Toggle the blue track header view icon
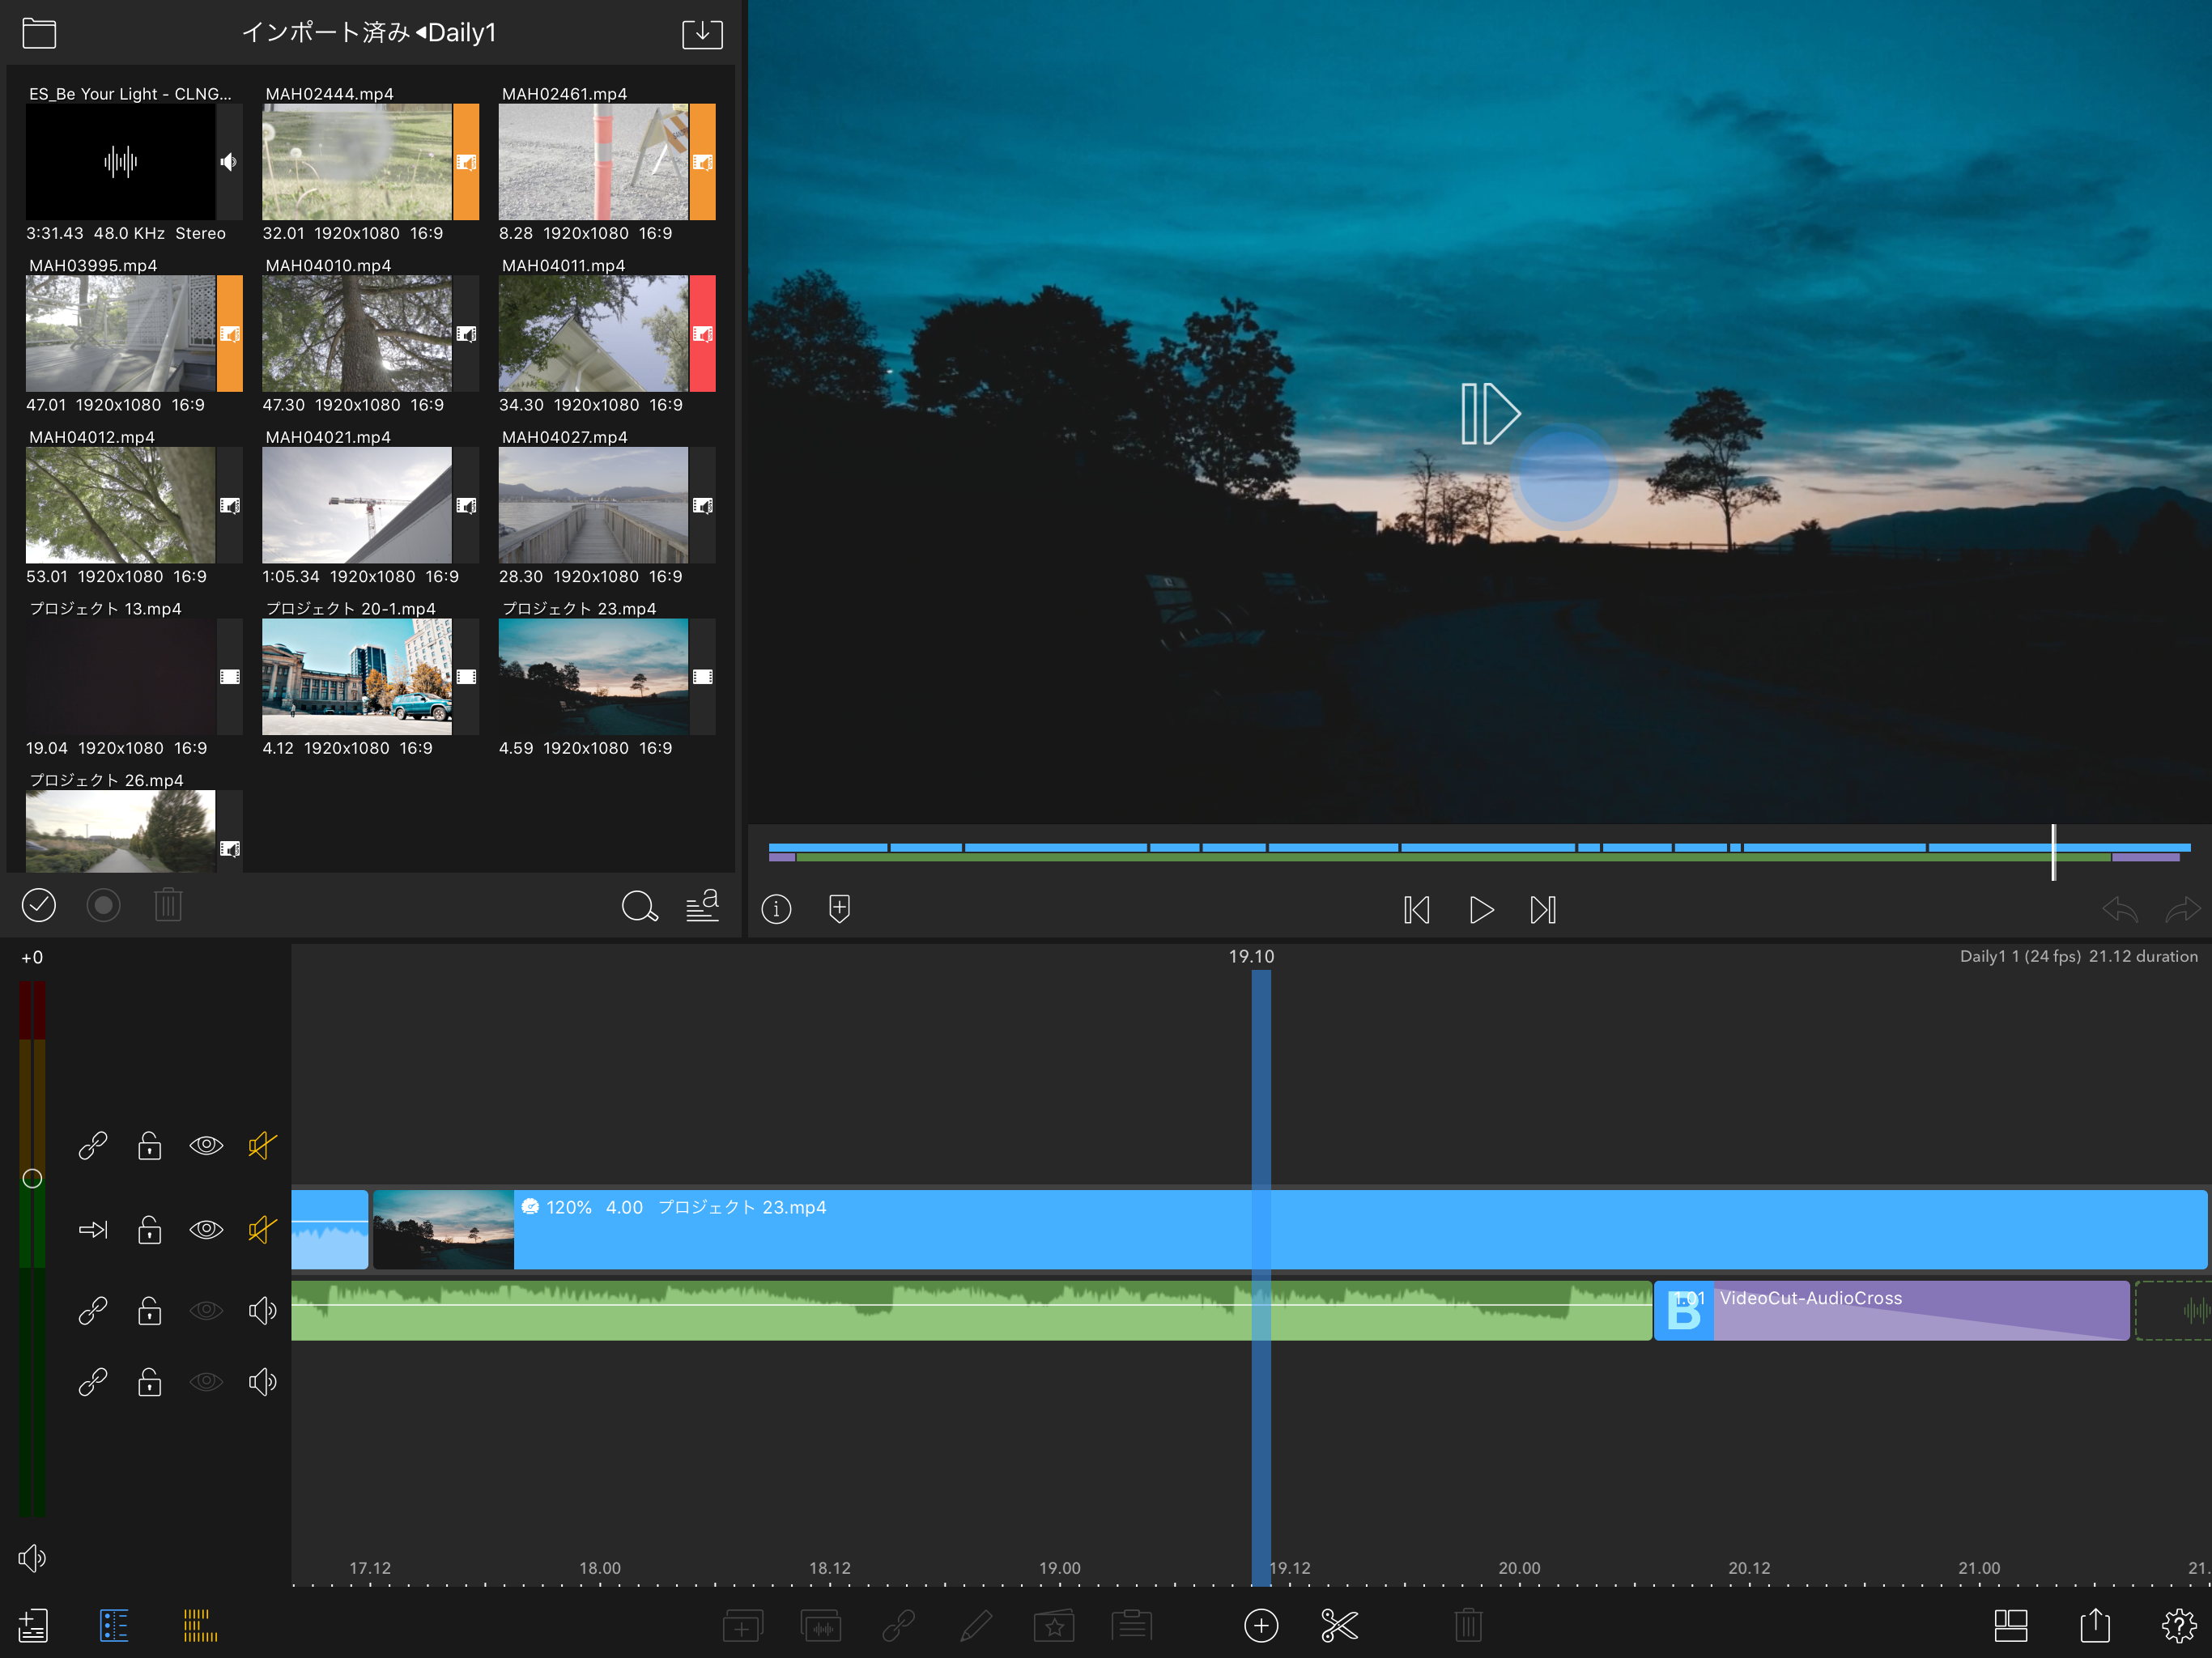This screenshot has height=1658, width=2212. (114, 1625)
